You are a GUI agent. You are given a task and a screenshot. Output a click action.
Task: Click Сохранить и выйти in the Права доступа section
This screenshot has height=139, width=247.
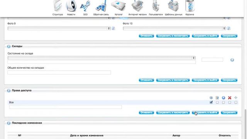click(205, 112)
